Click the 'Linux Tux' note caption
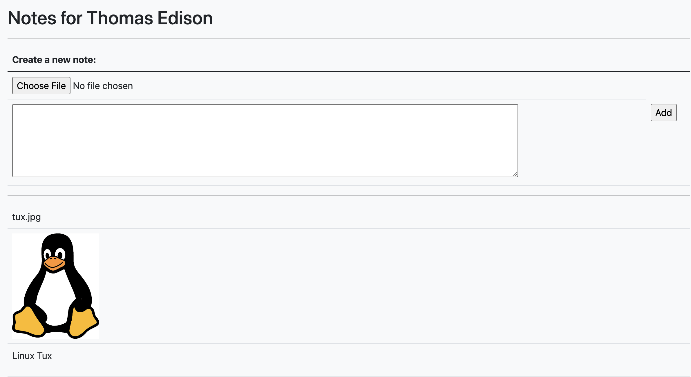The width and height of the screenshot is (691, 377). click(32, 356)
